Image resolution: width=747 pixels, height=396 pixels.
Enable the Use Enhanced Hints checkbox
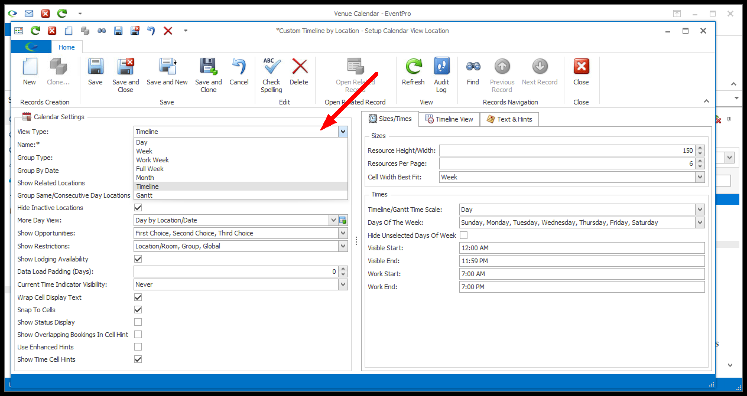coord(138,347)
